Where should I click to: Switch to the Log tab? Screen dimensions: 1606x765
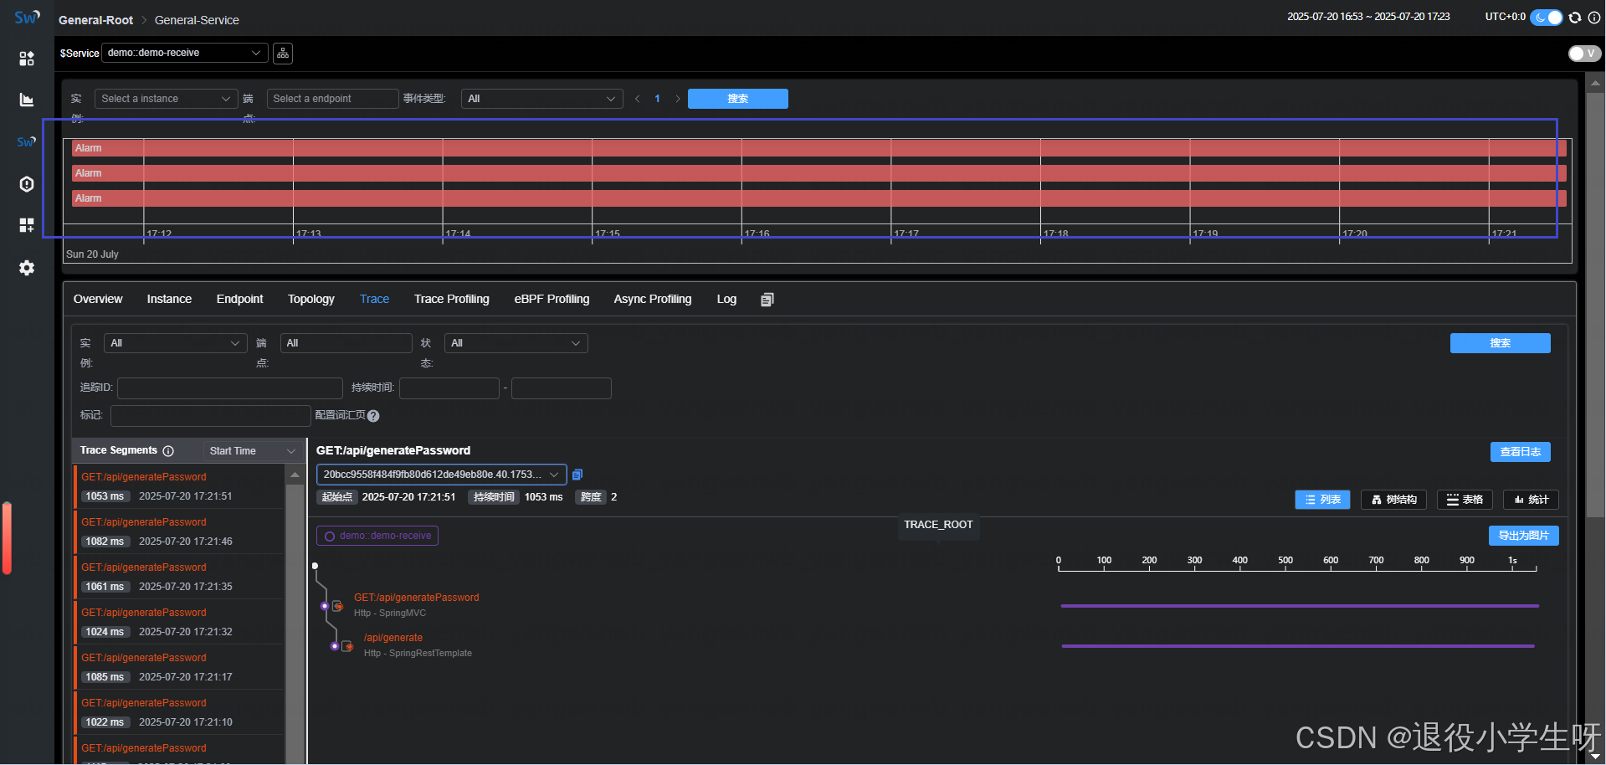[726, 299]
